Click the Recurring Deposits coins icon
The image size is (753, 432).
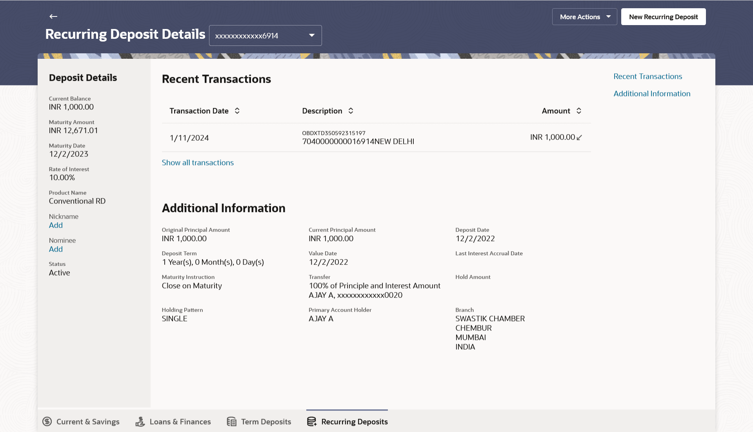click(x=312, y=421)
